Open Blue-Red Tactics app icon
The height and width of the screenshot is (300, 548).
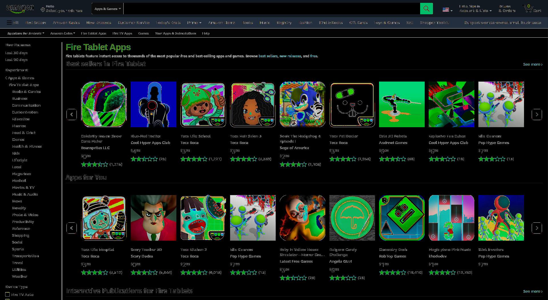point(153,104)
